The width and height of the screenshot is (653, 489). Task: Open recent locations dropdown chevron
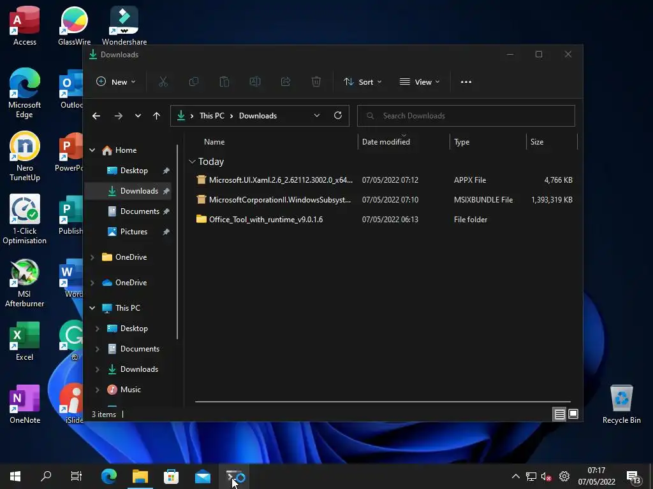pos(138,116)
